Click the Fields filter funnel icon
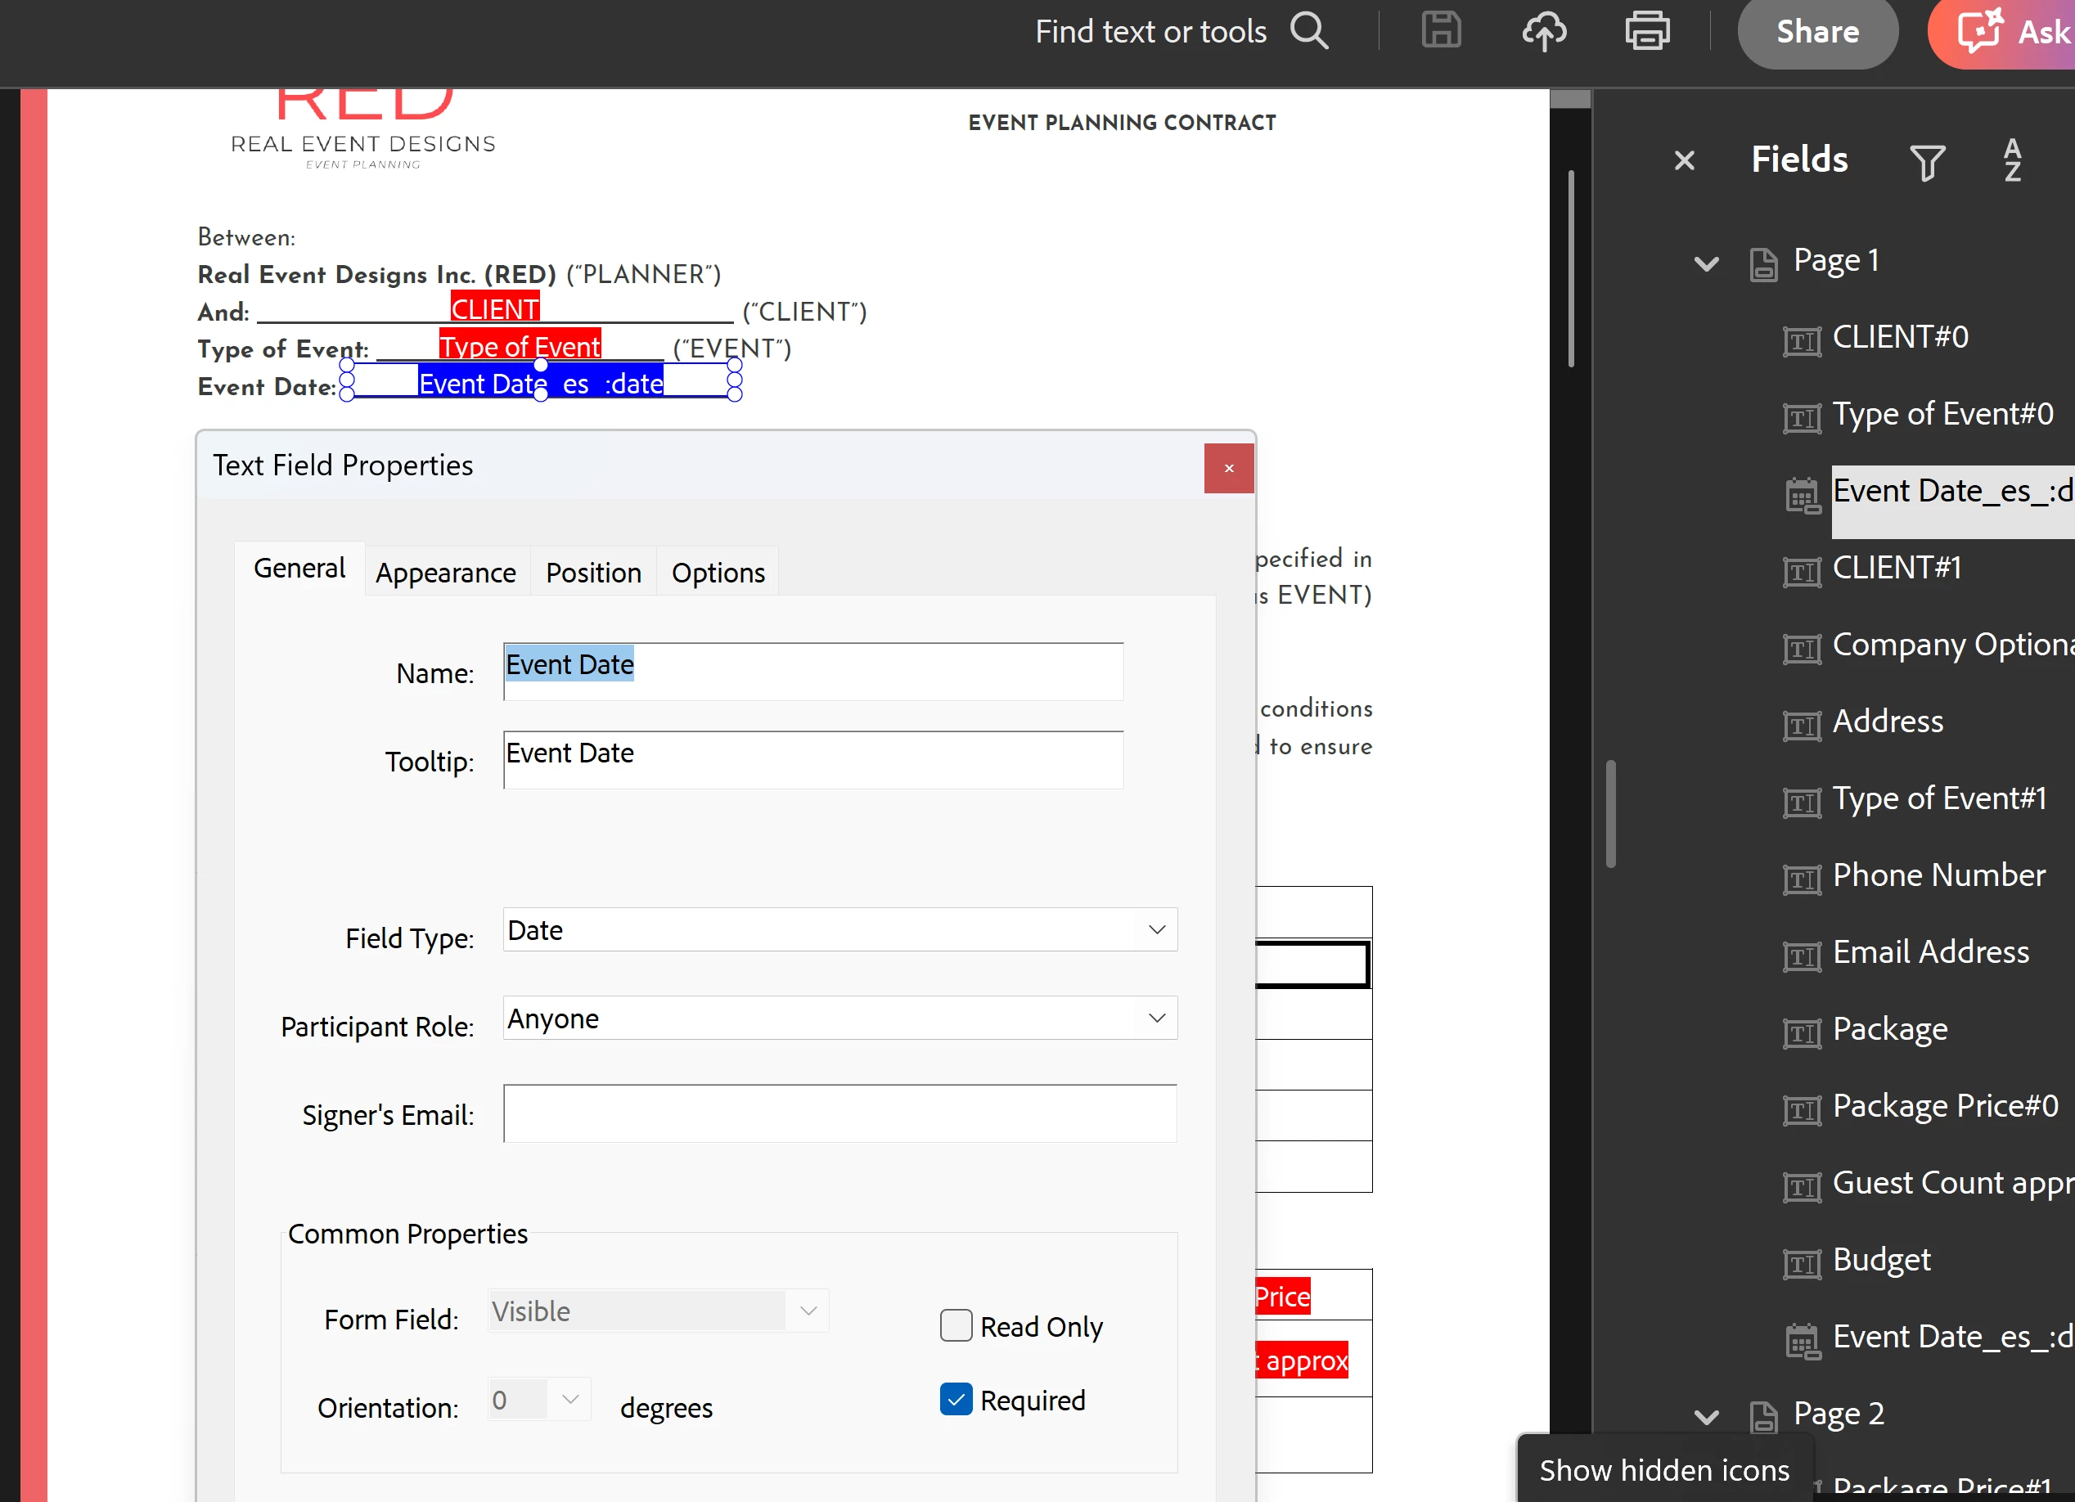 click(1927, 162)
